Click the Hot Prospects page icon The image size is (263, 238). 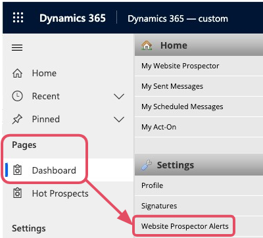pos(18,193)
